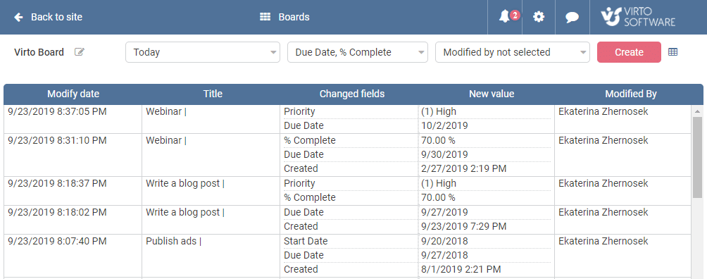Click the vertical scrollbar thumb
This screenshot has height=279, width=707.
[x=697, y=157]
